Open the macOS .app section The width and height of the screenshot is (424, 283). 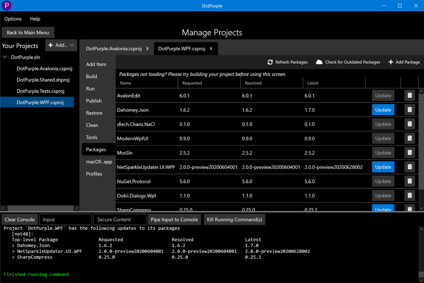99,162
